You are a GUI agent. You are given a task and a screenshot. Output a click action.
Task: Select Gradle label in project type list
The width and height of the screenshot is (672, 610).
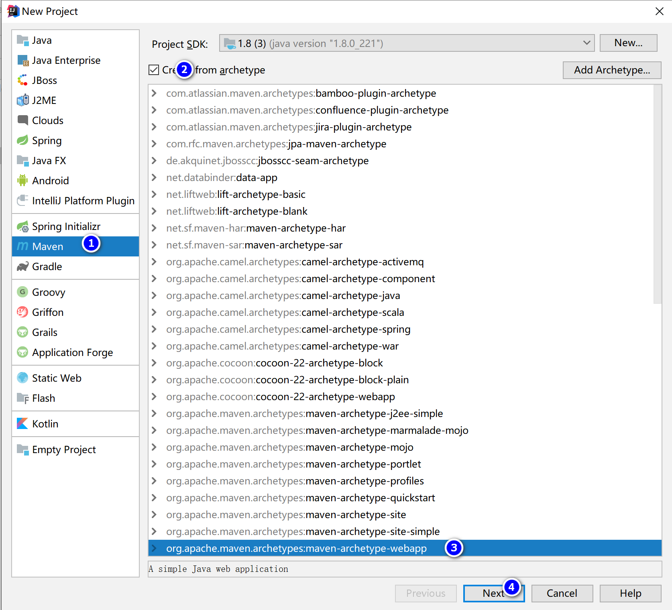pos(47,266)
